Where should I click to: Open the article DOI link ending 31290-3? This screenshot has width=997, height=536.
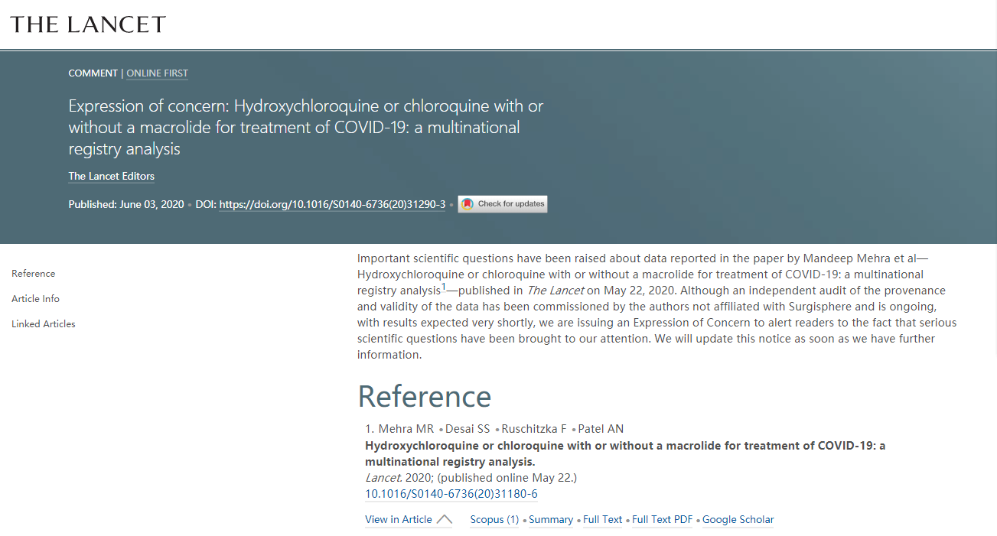coord(332,205)
